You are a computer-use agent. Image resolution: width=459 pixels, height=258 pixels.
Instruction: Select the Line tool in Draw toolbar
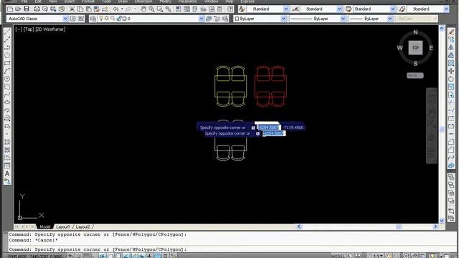7,32
